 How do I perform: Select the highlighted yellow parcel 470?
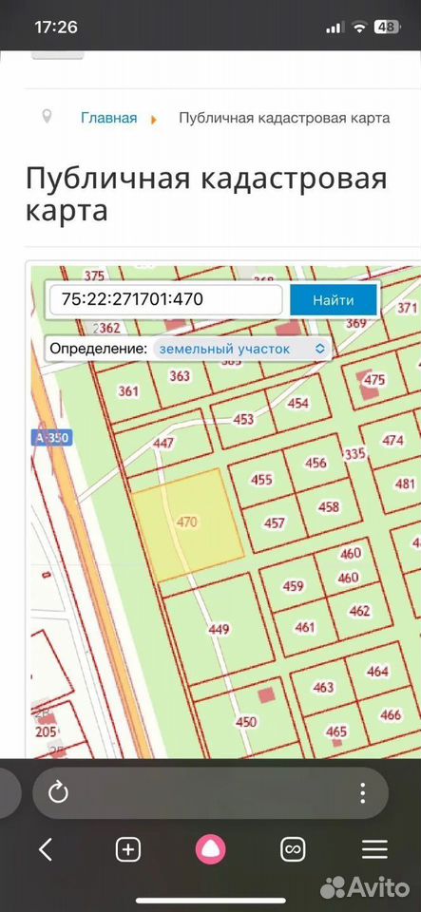click(x=187, y=523)
